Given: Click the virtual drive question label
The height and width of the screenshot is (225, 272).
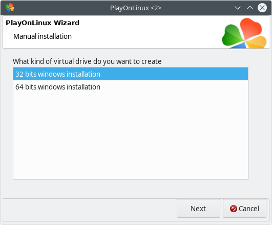Looking at the screenshot, I should [87, 61].
